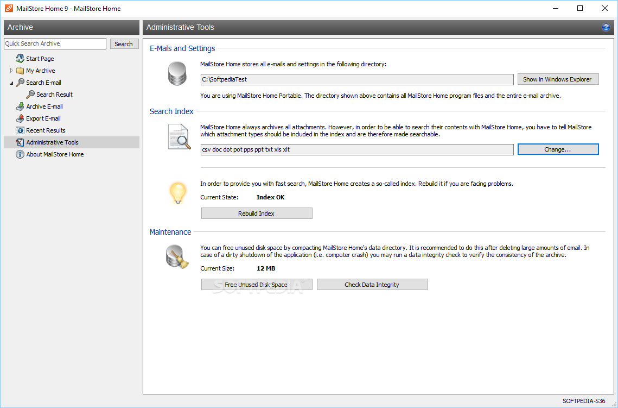Click the E-Mails and Settings heading

[182, 48]
